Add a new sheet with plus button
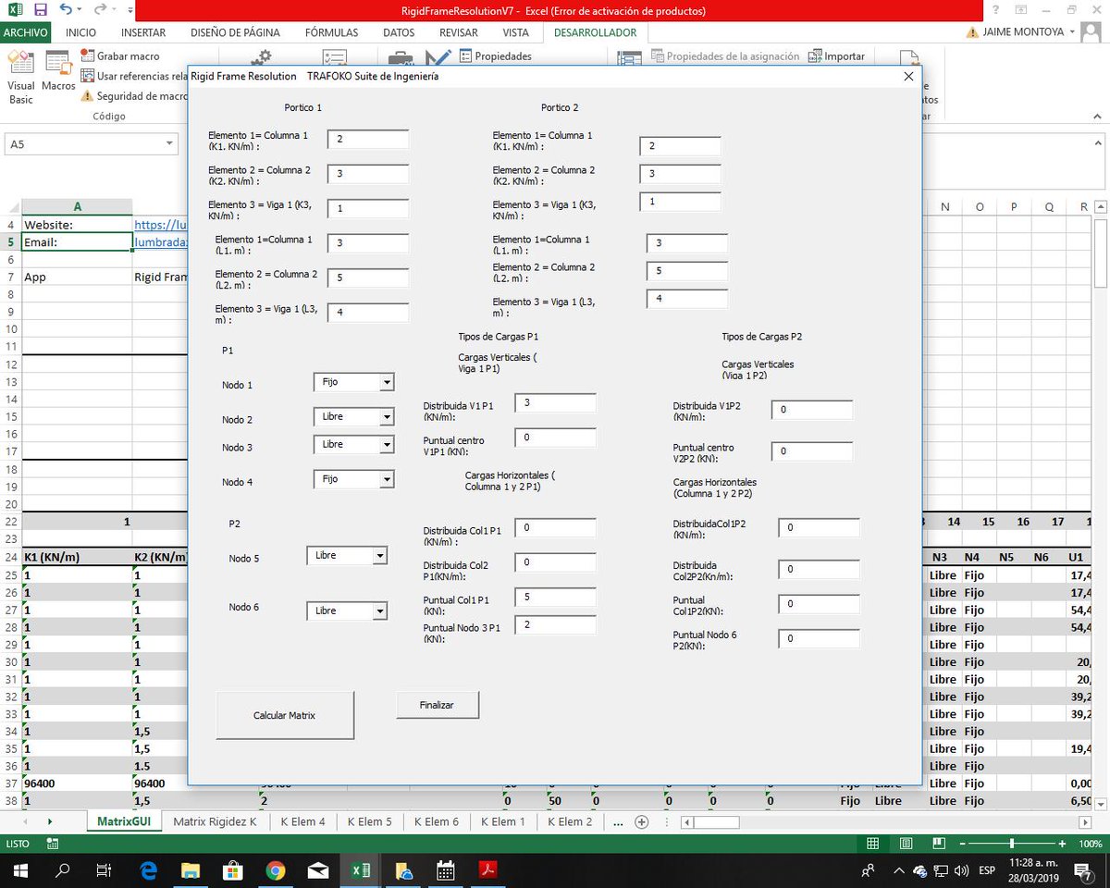 641,821
